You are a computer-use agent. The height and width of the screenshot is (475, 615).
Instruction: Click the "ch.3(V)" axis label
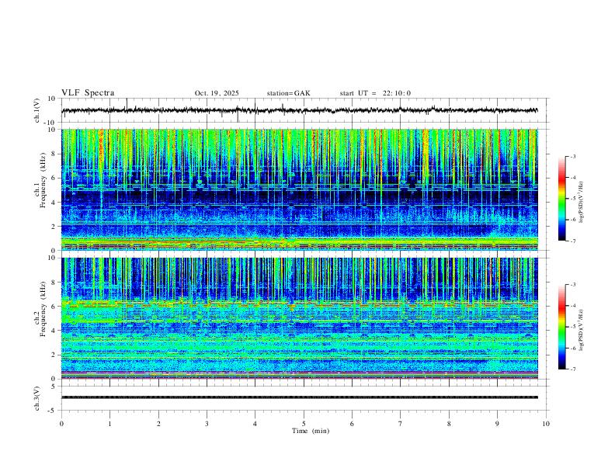point(37,398)
